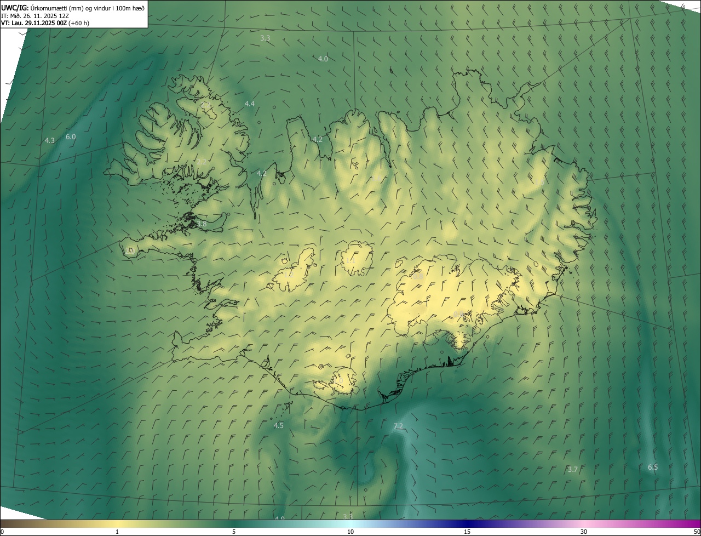The width and height of the screenshot is (701, 536).
Task: Select the VT: Lau. 29.11.2025 00Z line
Action: coord(45,23)
